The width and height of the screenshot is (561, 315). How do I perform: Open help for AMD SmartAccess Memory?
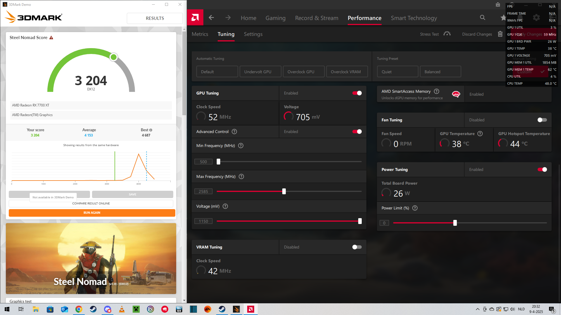pos(437,91)
